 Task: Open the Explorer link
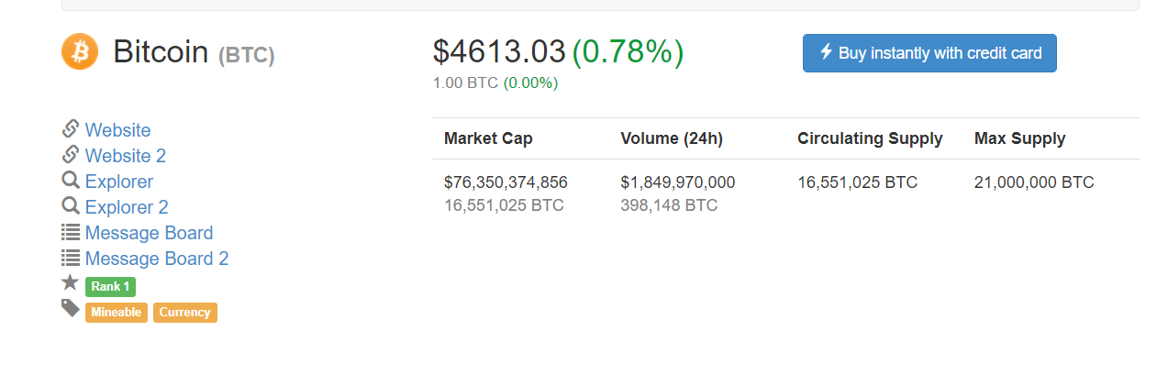[119, 182]
